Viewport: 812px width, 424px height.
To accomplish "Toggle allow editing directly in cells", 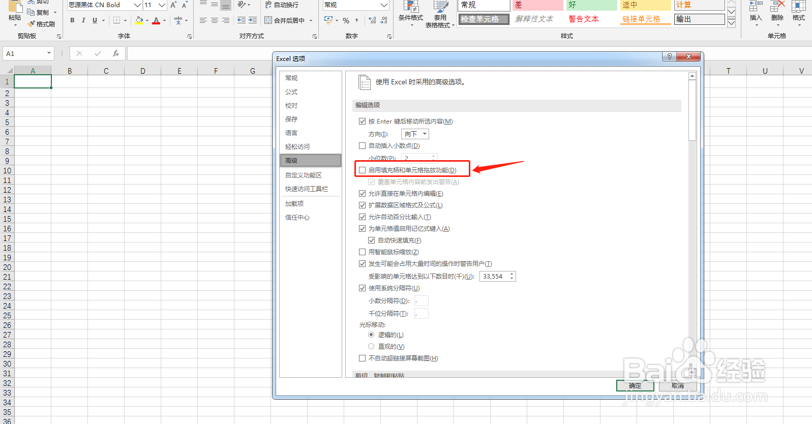I will click(363, 194).
